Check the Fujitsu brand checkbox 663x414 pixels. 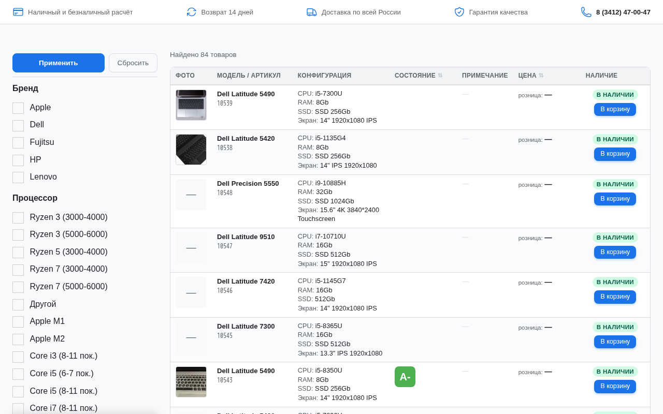[x=18, y=143]
